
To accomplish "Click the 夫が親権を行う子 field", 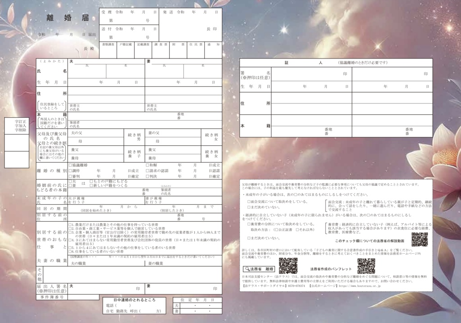I will [106, 200].
